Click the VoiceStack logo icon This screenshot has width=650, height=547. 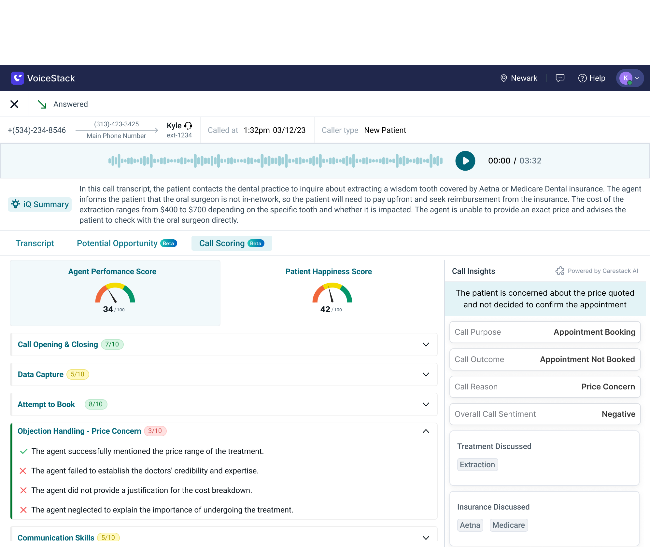[x=17, y=78]
